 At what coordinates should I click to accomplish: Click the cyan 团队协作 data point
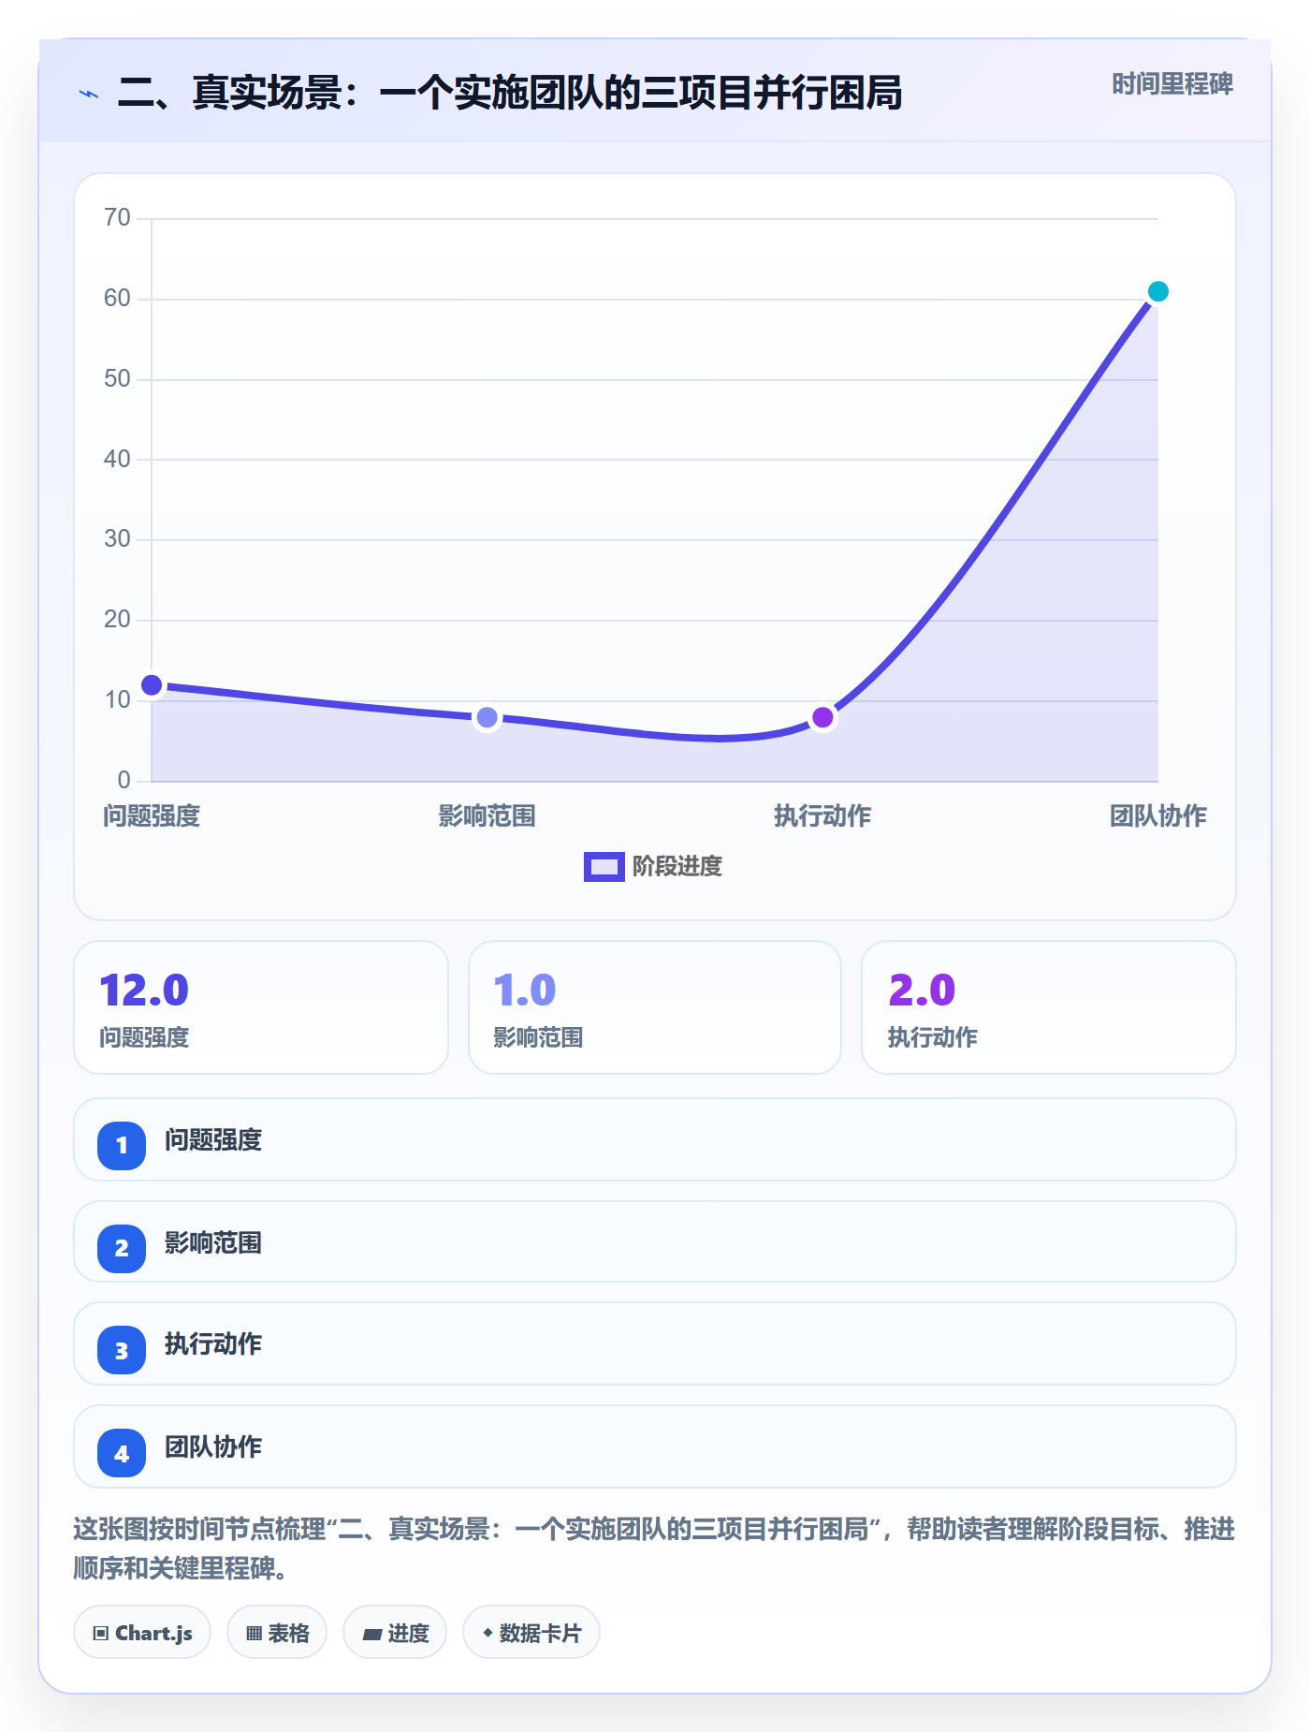[1157, 292]
